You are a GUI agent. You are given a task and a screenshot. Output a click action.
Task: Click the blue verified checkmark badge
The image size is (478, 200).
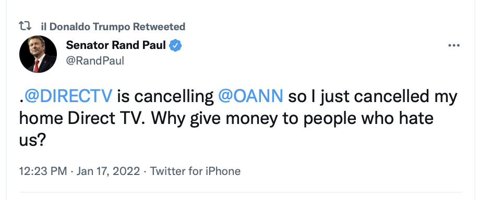coord(175,46)
